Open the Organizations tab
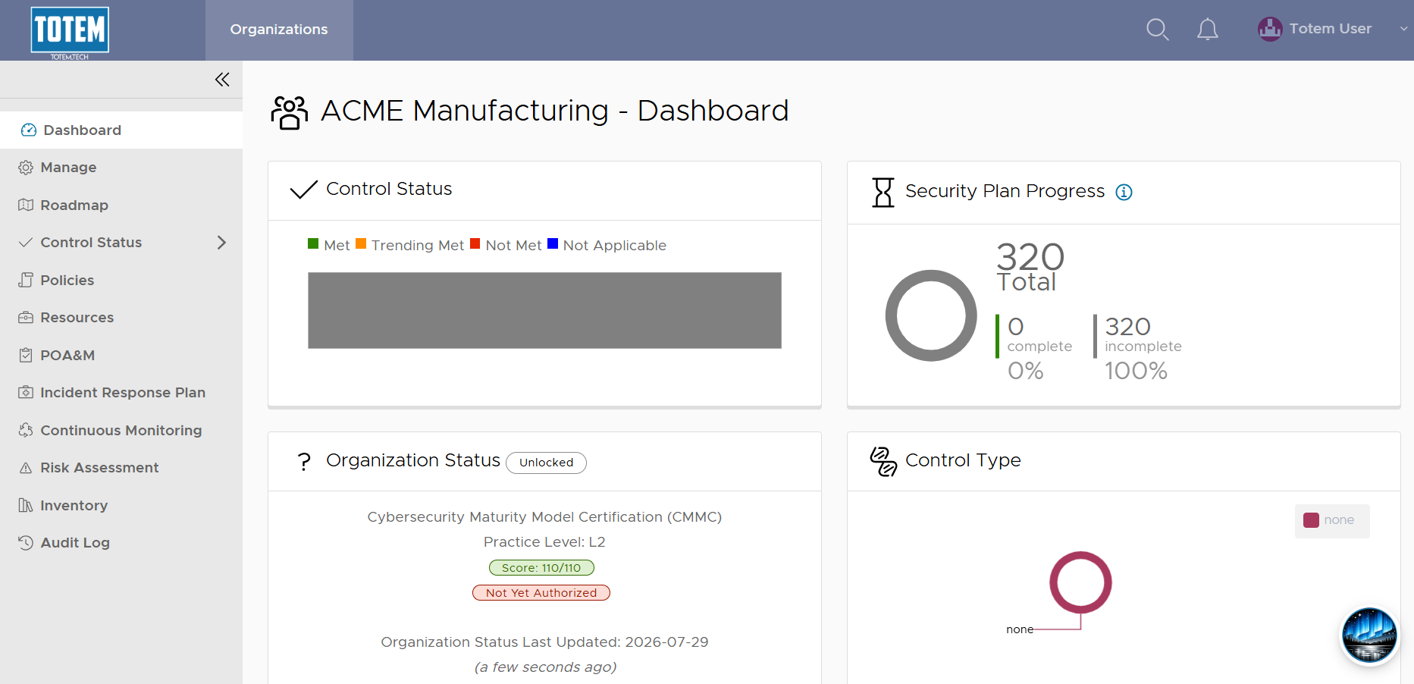This screenshot has width=1414, height=684. pyautogui.click(x=279, y=30)
